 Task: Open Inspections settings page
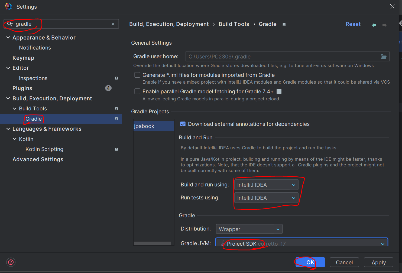33,78
